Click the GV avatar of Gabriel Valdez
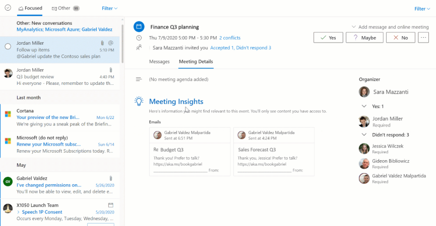 click(x=8, y=182)
